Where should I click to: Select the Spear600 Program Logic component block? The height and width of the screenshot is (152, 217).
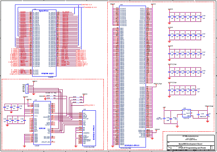click(44, 43)
